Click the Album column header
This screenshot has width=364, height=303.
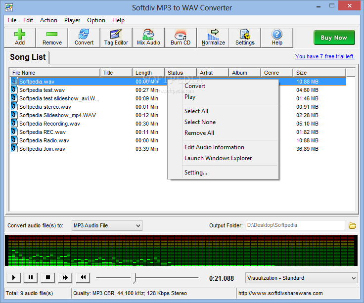click(245, 73)
